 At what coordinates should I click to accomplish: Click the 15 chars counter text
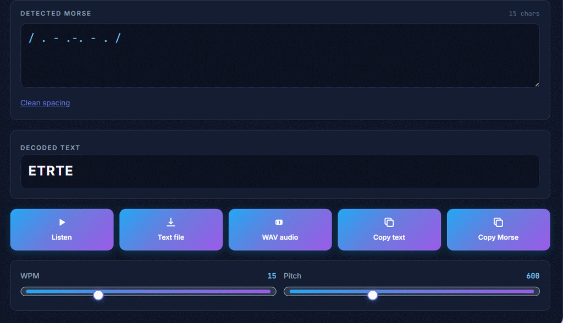point(524,14)
